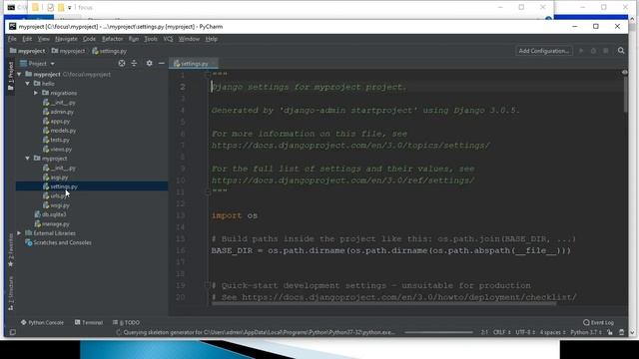Open the Project view dropdown
Viewport: 639px width, 359px height.
(38, 64)
